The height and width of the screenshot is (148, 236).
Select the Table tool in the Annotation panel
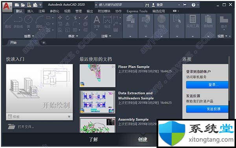click(116, 30)
